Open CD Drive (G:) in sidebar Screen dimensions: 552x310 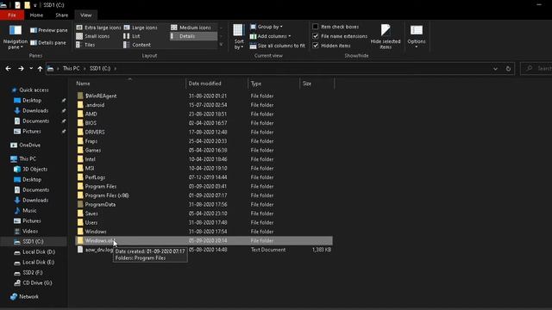pos(33,283)
